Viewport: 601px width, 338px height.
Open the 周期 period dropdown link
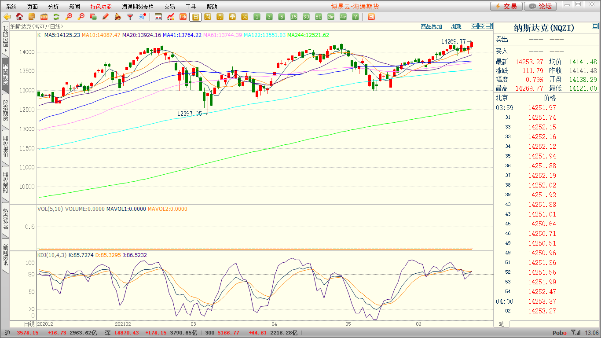(x=456, y=26)
